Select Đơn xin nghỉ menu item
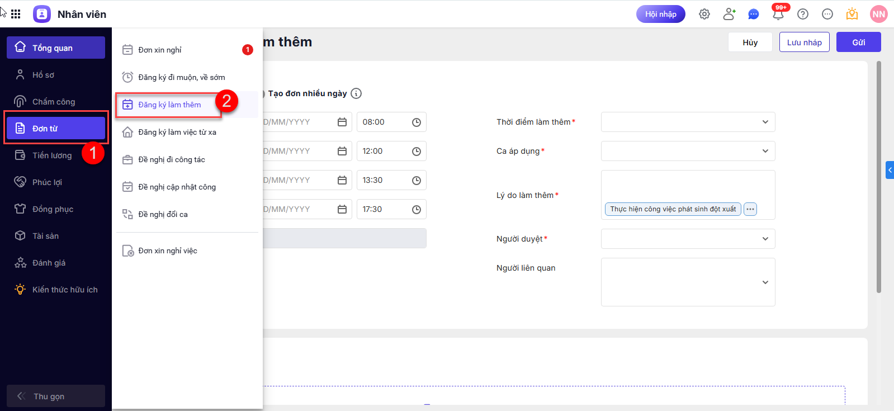This screenshot has height=411, width=894. click(160, 50)
